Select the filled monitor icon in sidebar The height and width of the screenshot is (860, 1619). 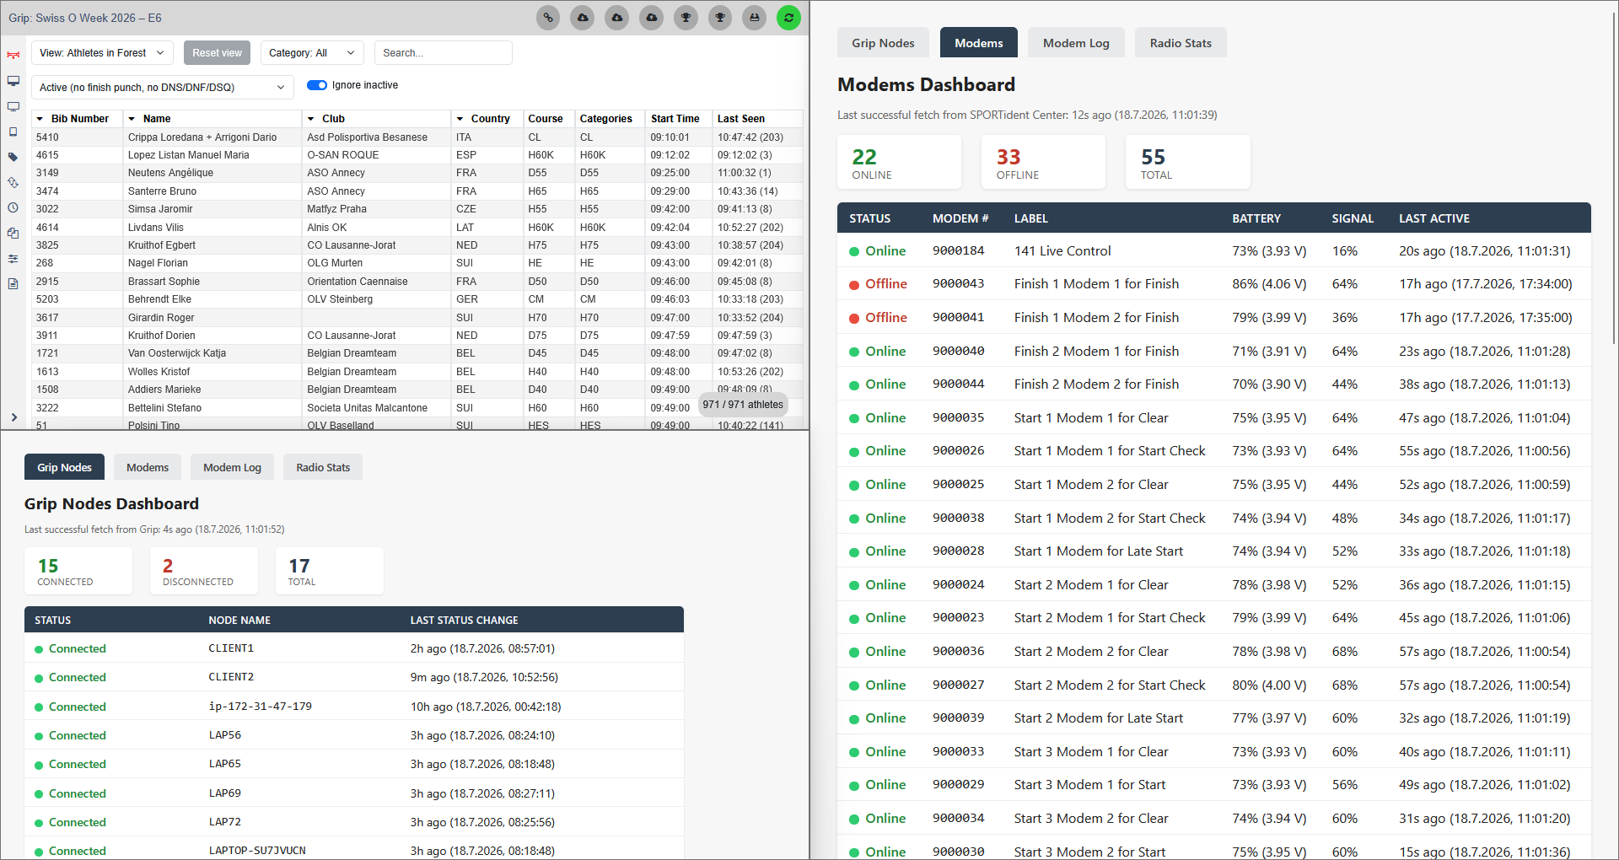point(13,81)
